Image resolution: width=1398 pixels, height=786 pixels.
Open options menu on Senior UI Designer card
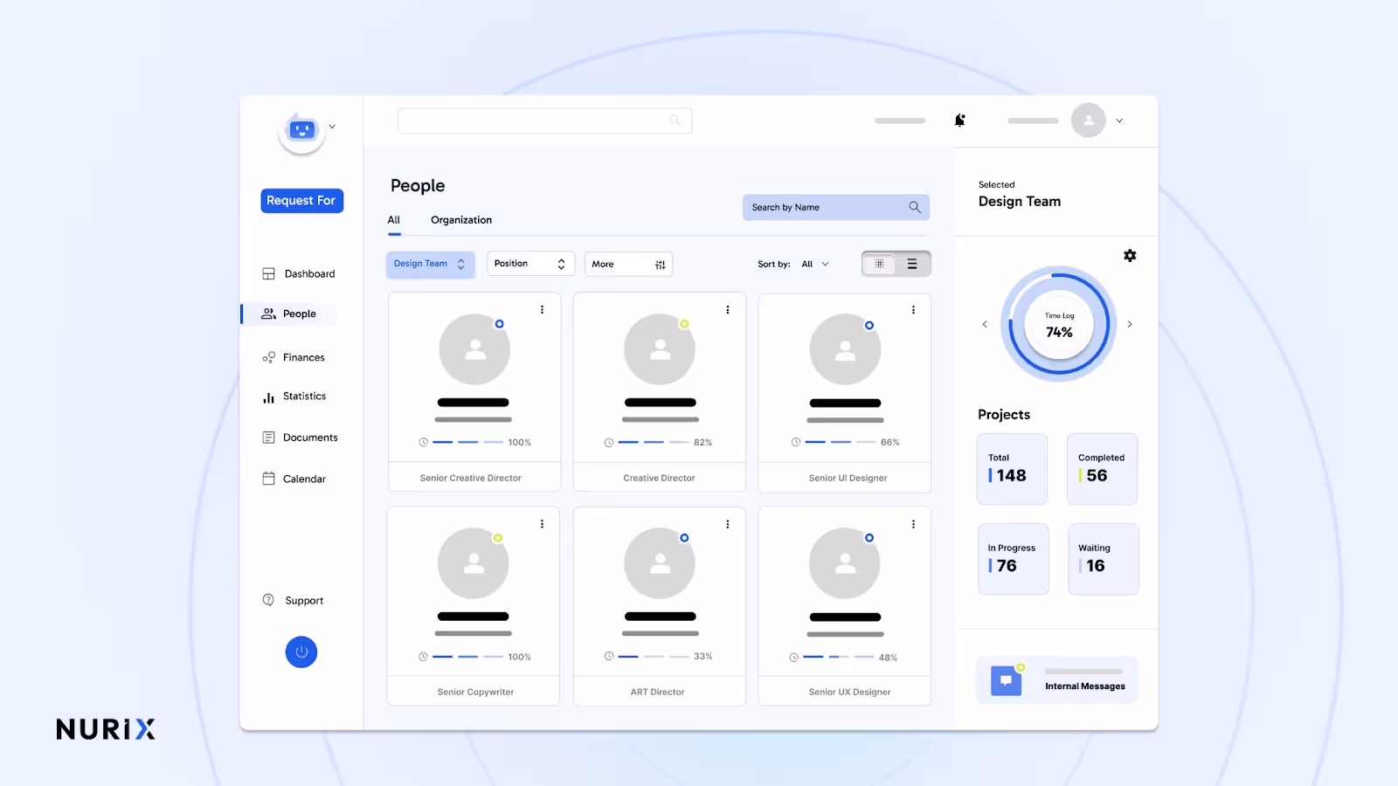(x=913, y=310)
